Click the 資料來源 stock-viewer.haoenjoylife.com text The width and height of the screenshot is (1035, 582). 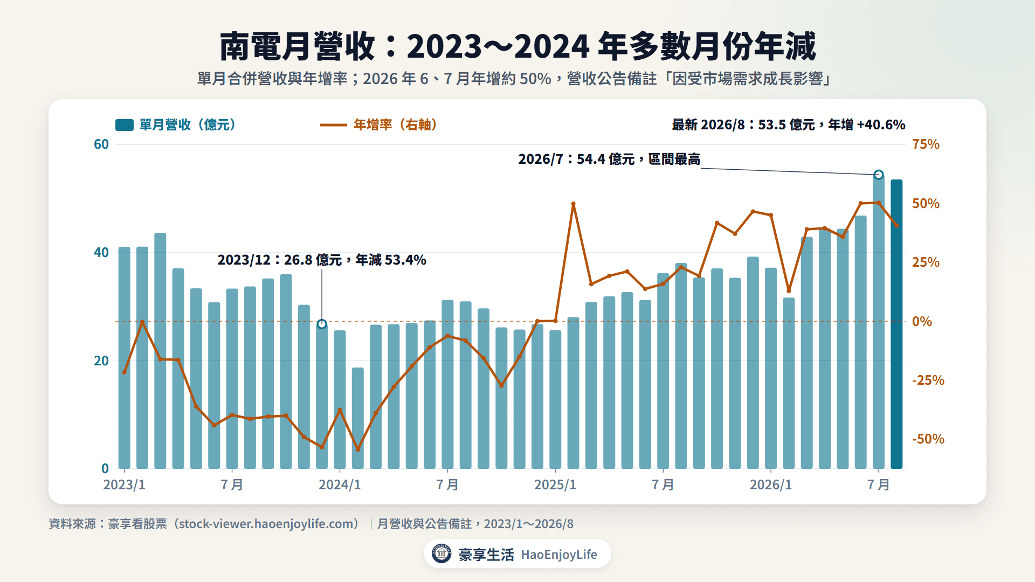(205, 524)
